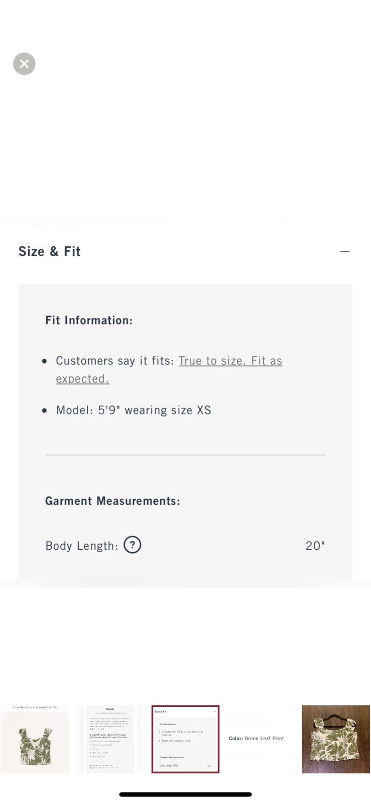
Task: Tap the Size & Fit heading
Action: pyautogui.click(x=50, y=251)
